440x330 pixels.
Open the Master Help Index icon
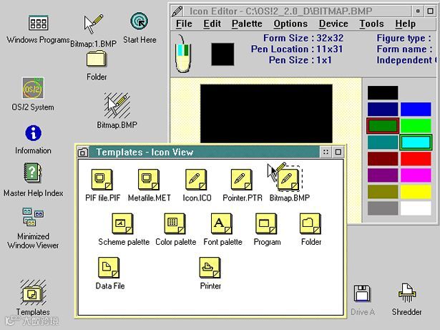(32, 173)
